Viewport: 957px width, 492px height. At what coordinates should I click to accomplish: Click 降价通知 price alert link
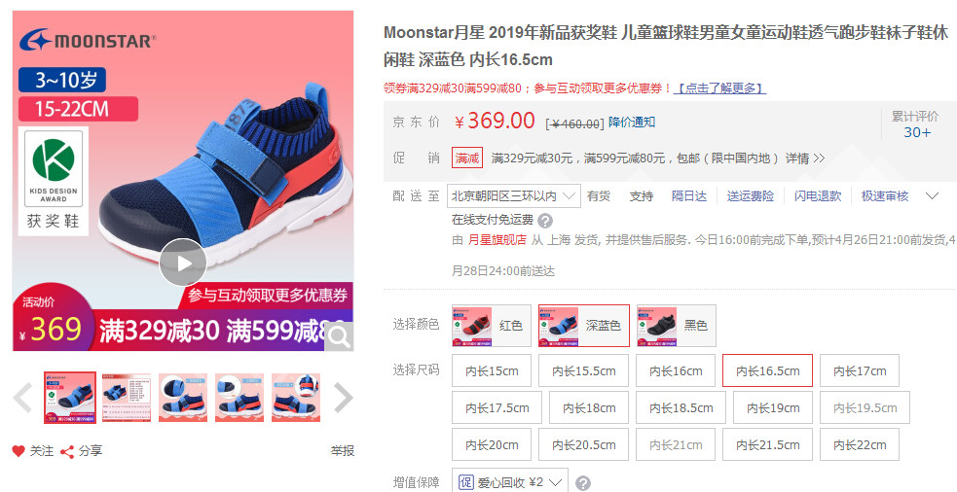[632, 122]
